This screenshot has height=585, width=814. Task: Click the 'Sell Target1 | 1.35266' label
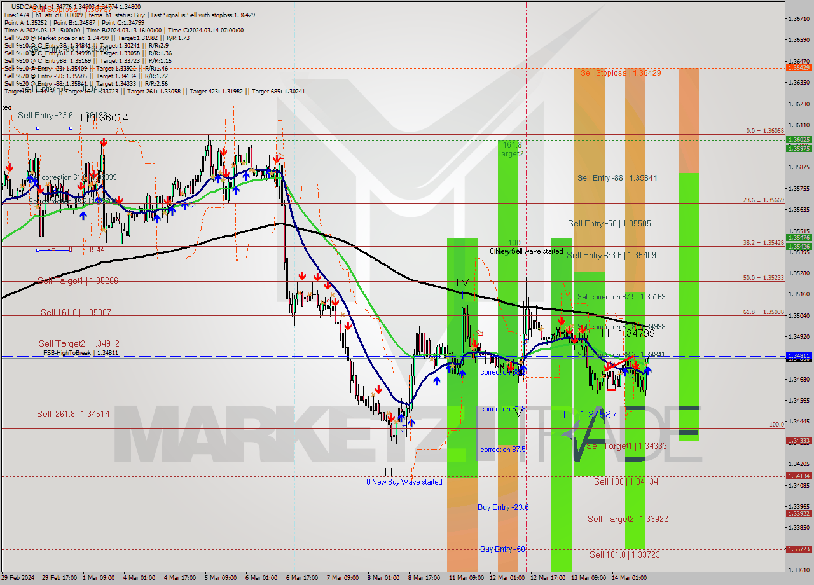point(78,280)
